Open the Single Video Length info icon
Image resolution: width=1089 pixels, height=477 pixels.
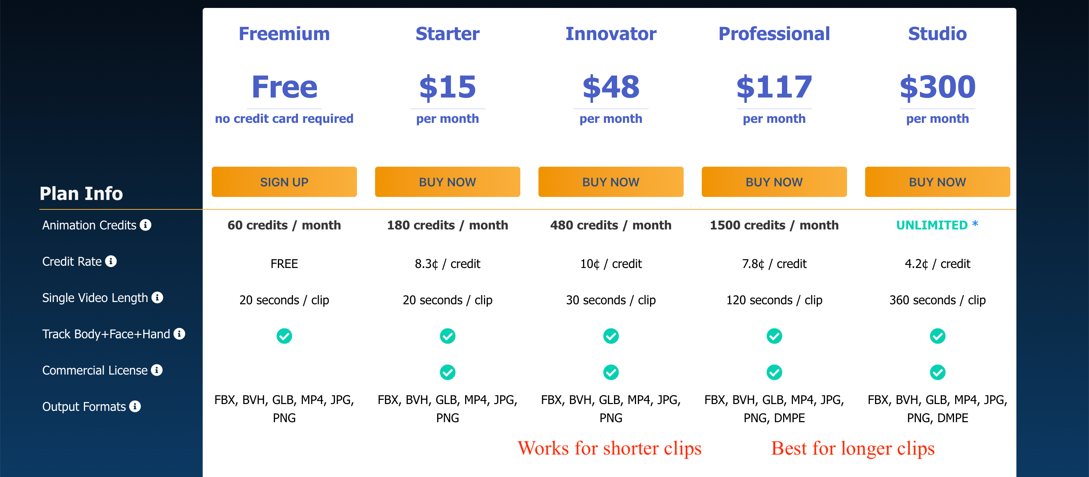(157, 297)
